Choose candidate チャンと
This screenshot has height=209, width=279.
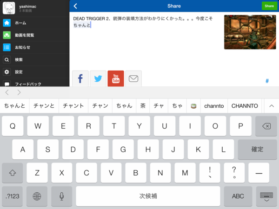(x=44, y=106)
